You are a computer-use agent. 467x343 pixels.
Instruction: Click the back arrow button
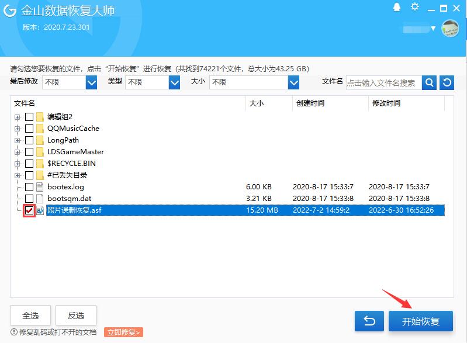pyautogui.click(x=369, y=321)
